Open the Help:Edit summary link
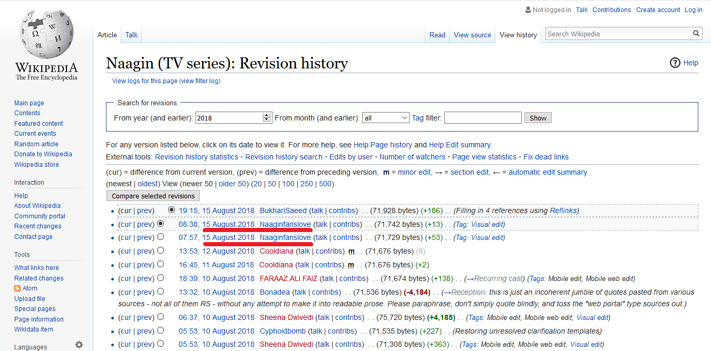711x351 pixels. pos(460,145)
